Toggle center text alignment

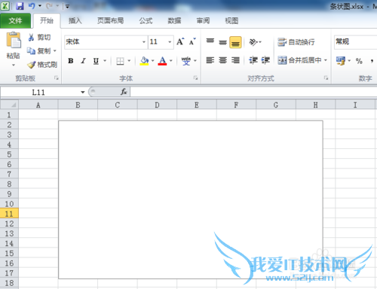[x=222, y=60]
